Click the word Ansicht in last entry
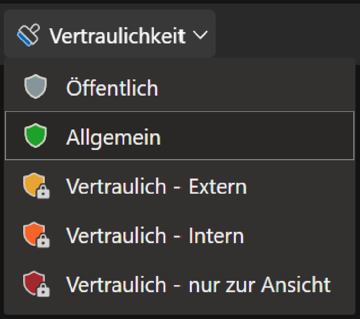The image size is (360, 319). 296,284
